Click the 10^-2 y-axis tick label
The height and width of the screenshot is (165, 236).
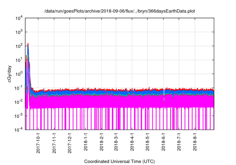click(x=18, y=102)
